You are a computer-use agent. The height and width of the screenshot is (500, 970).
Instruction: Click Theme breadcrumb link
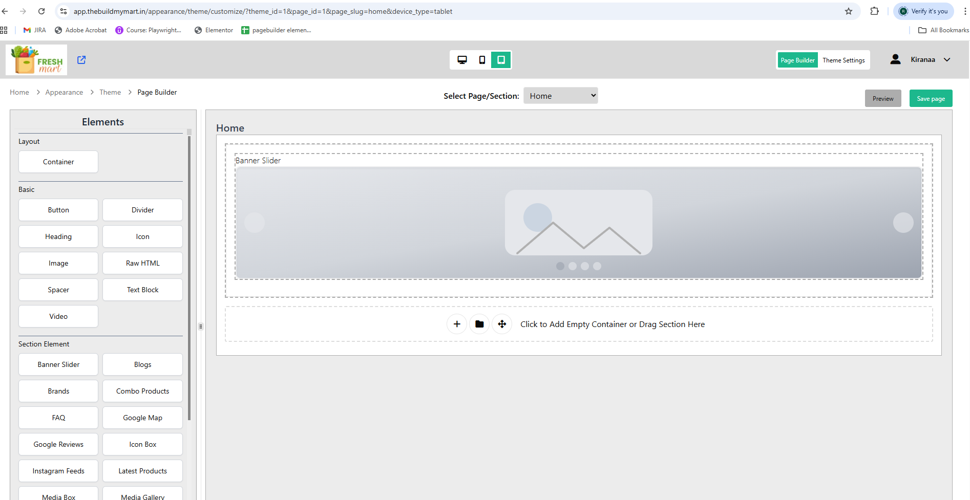[110, 92]
